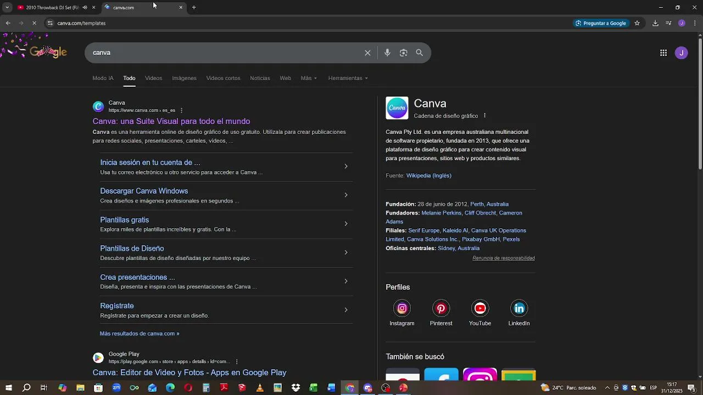Expand Plantillas de Diseño chevron
The width and height of the screenshot is (703, 395).
click(346, 252)
